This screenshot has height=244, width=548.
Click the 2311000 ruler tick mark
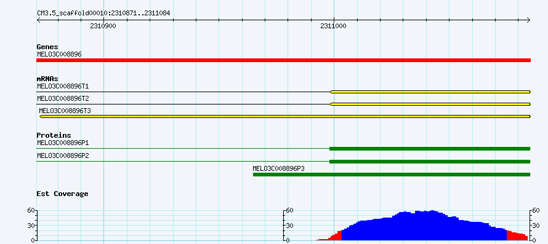(x=334, y=20)
